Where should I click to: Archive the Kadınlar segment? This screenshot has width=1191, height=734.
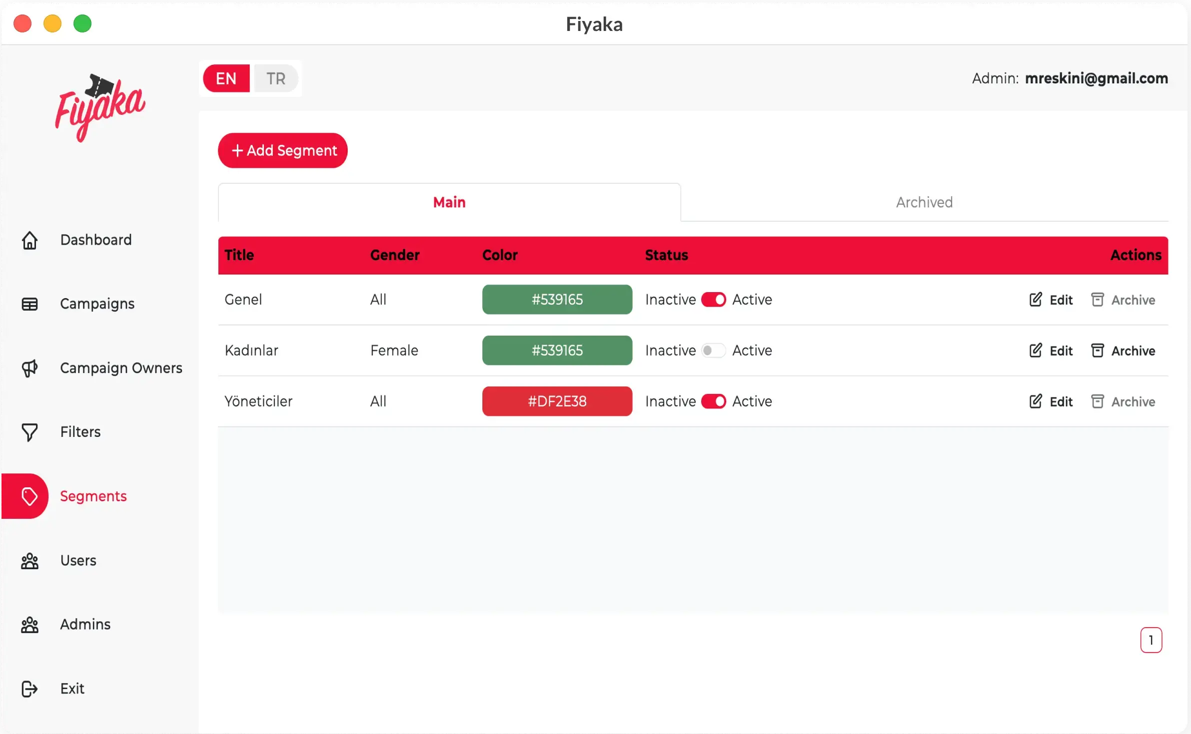[1123, 351]
